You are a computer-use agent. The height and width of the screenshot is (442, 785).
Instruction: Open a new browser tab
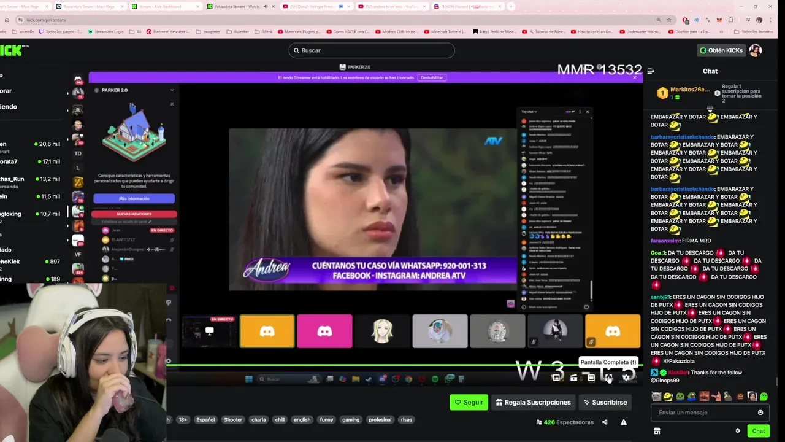511,6
